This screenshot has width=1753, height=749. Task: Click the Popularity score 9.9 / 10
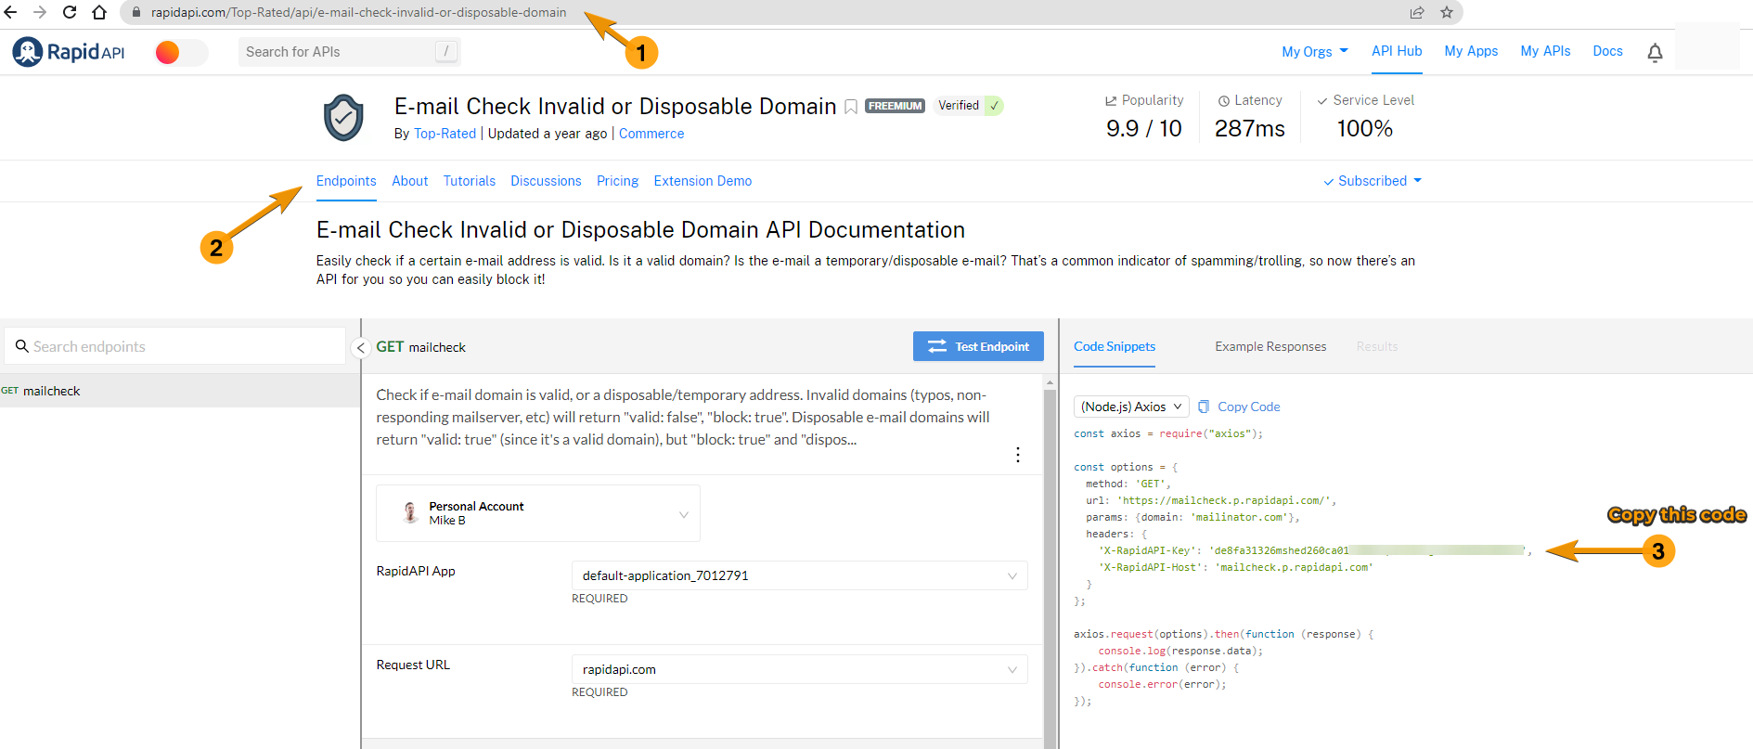[1143, 128]
